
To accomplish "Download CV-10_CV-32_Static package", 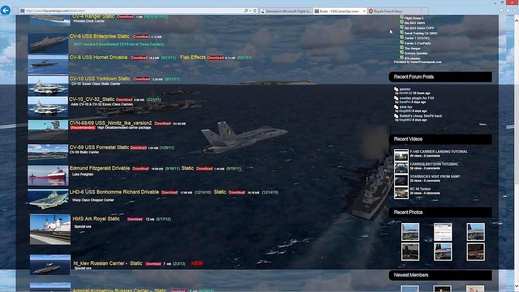I will [124, 100].
